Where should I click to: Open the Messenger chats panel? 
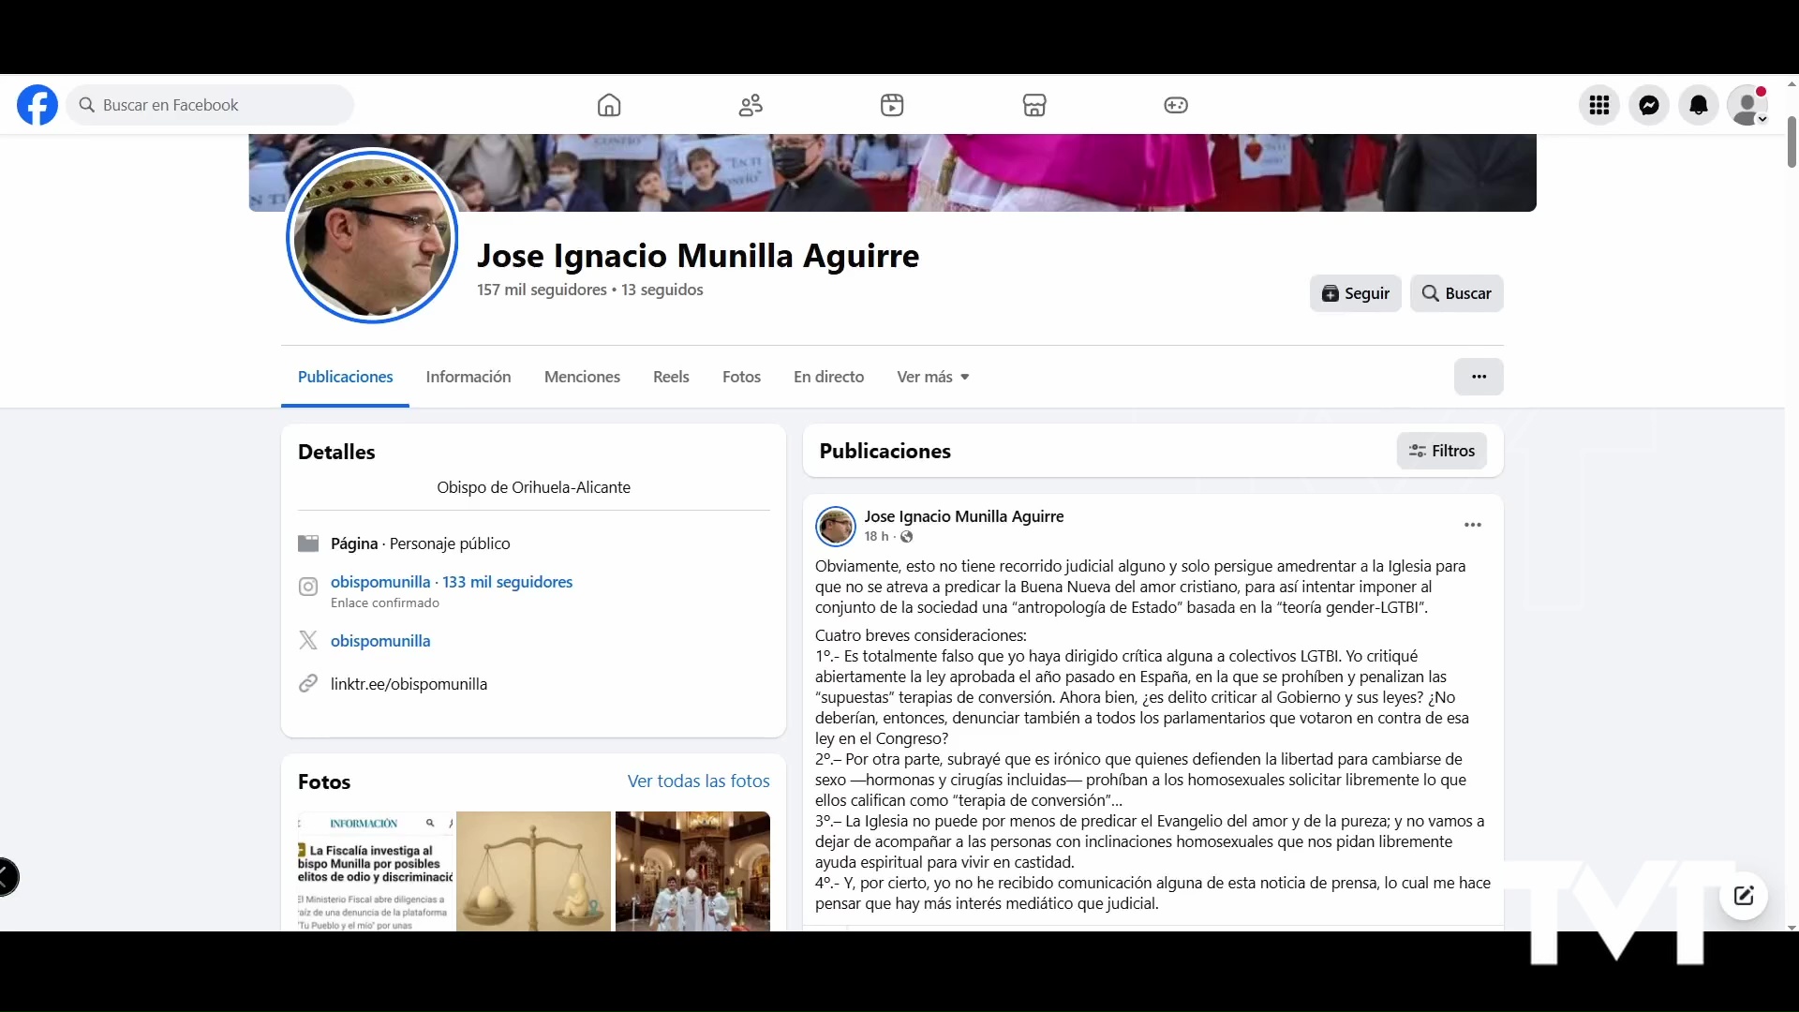(1649, 105)
